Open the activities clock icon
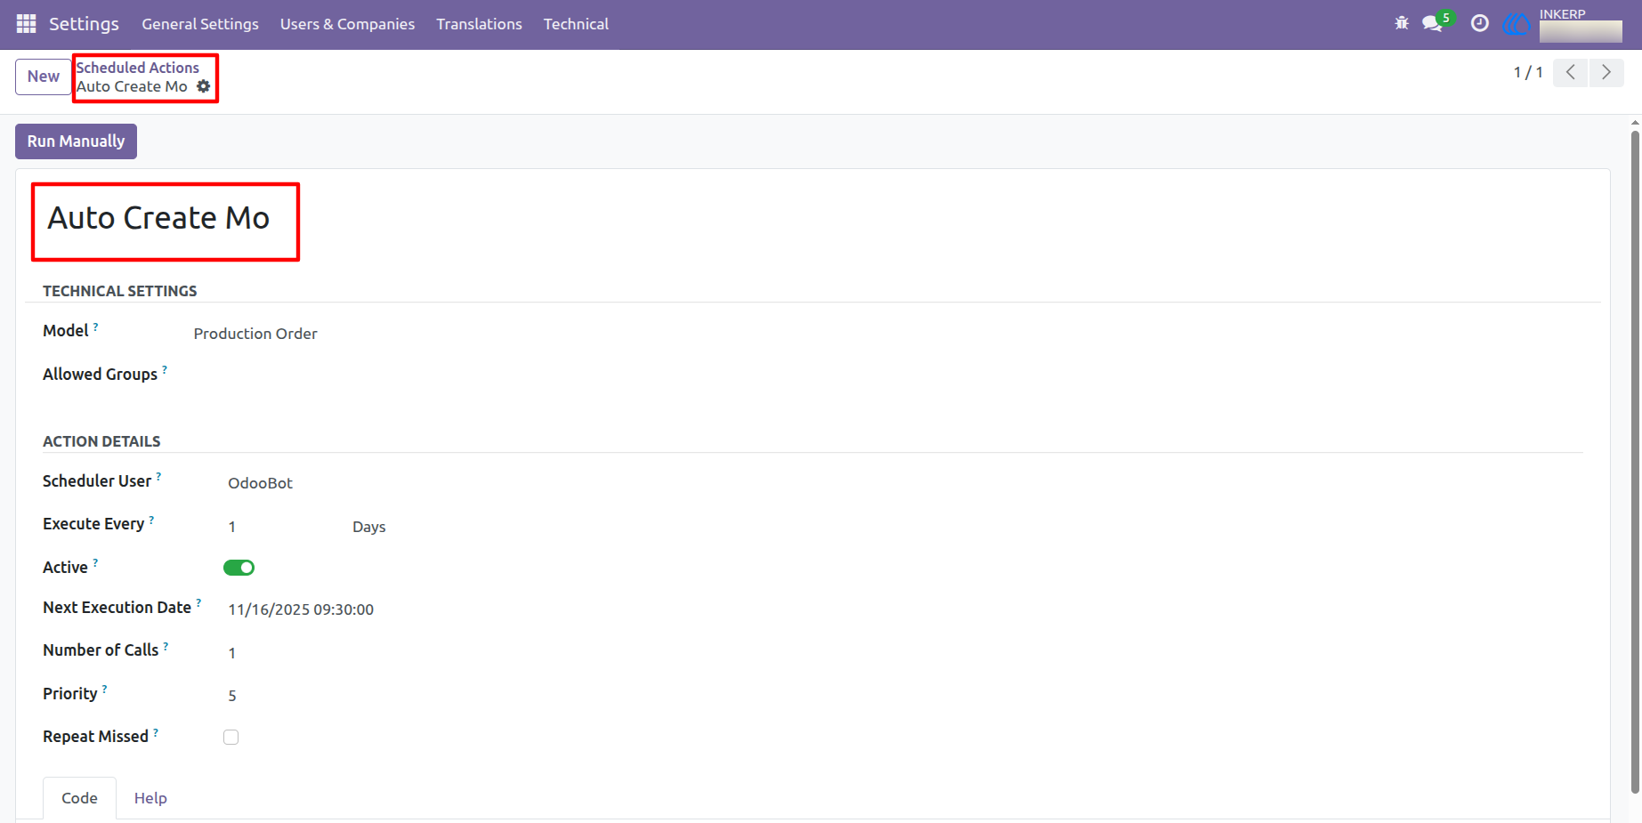 coord(1479,23)
